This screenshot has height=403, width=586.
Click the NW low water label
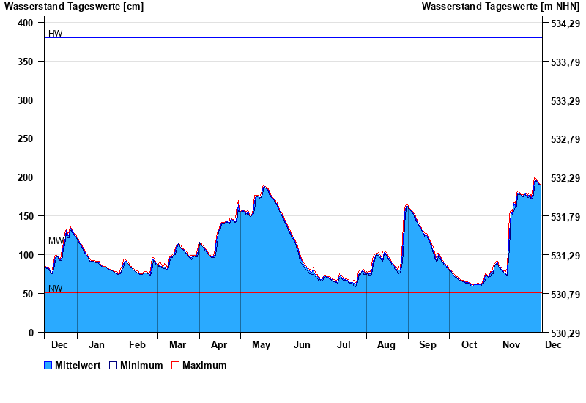point(55,288)
